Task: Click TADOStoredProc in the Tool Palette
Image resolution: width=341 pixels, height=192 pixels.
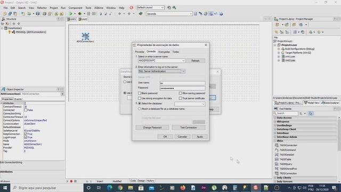Action: pos(288,169)
